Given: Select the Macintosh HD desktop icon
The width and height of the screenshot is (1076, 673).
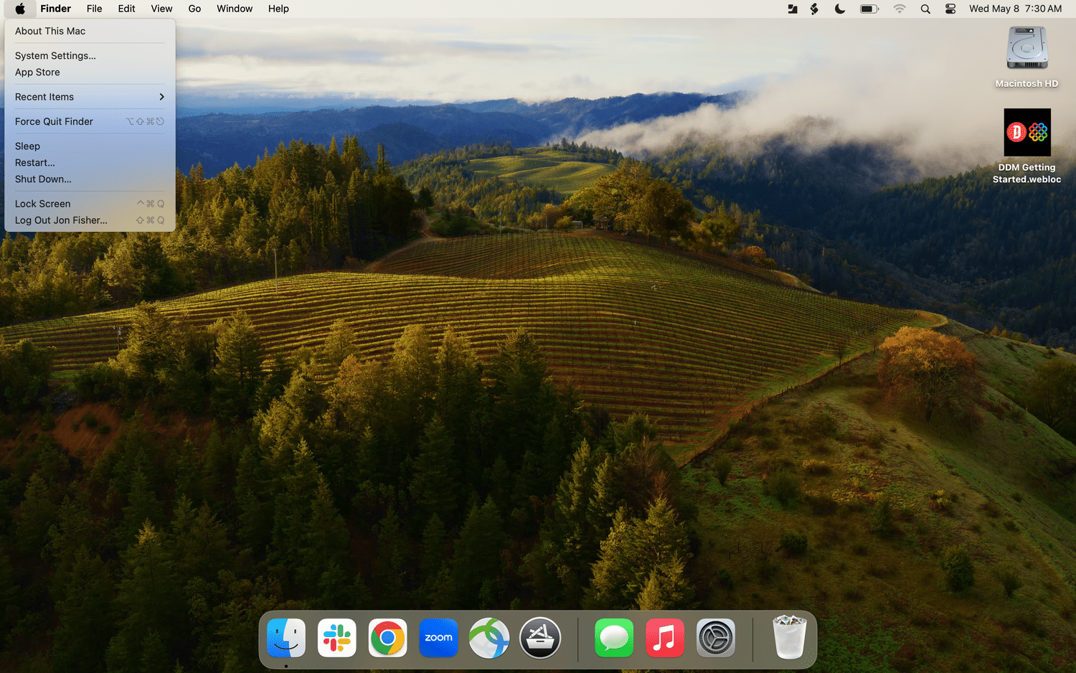Looking at the screenshot, I should pos(1027,49).
